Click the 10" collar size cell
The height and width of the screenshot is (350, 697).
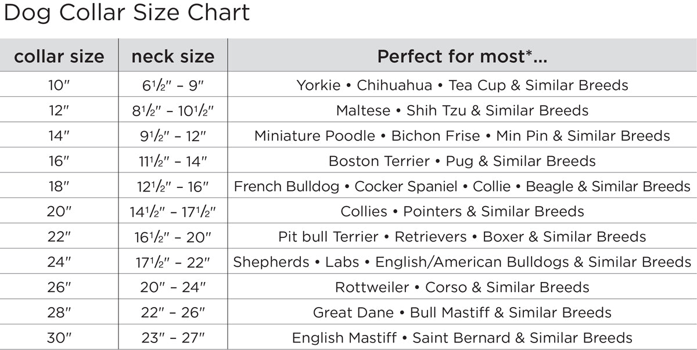pyautogui.click(x=59, y=85)
